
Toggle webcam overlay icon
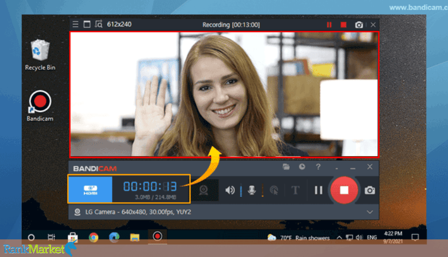(x=204, y=190)
